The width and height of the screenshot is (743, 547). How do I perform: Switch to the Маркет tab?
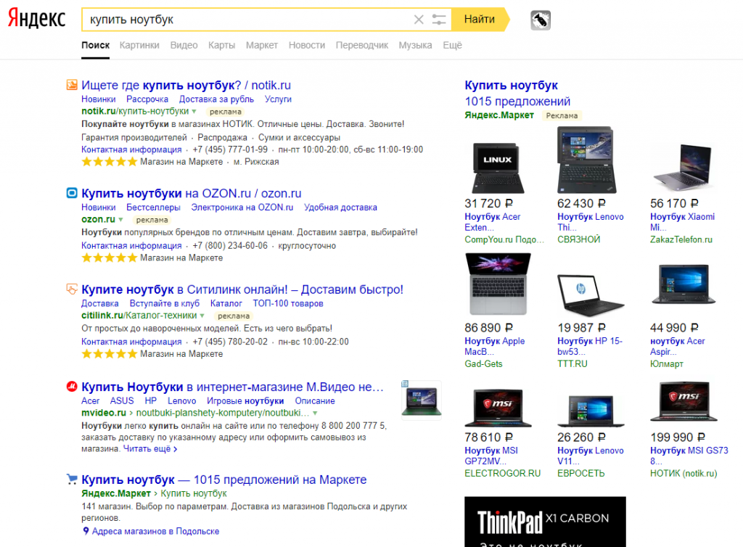click(x=261, y=45)
